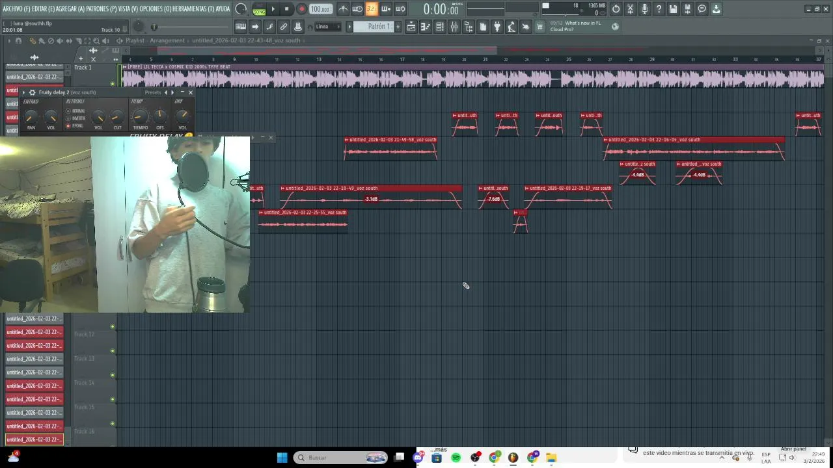
Task: Click the CUT knob in Fruity delay
Action: [117, 117]
